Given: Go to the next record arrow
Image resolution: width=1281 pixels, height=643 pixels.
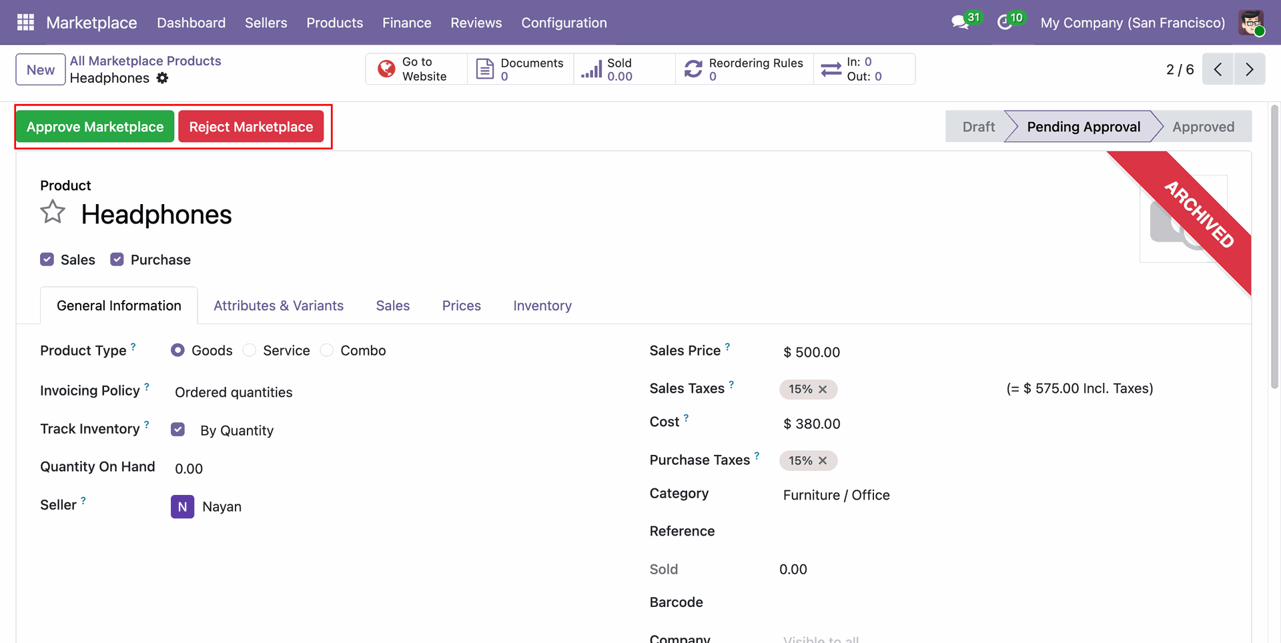Looking at the screenshot, I should [1250, 69].
